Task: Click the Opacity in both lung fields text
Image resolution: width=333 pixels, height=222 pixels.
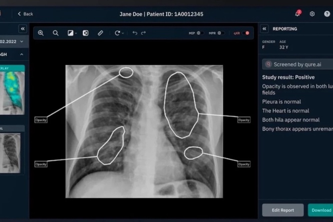Action: point(297,89)
